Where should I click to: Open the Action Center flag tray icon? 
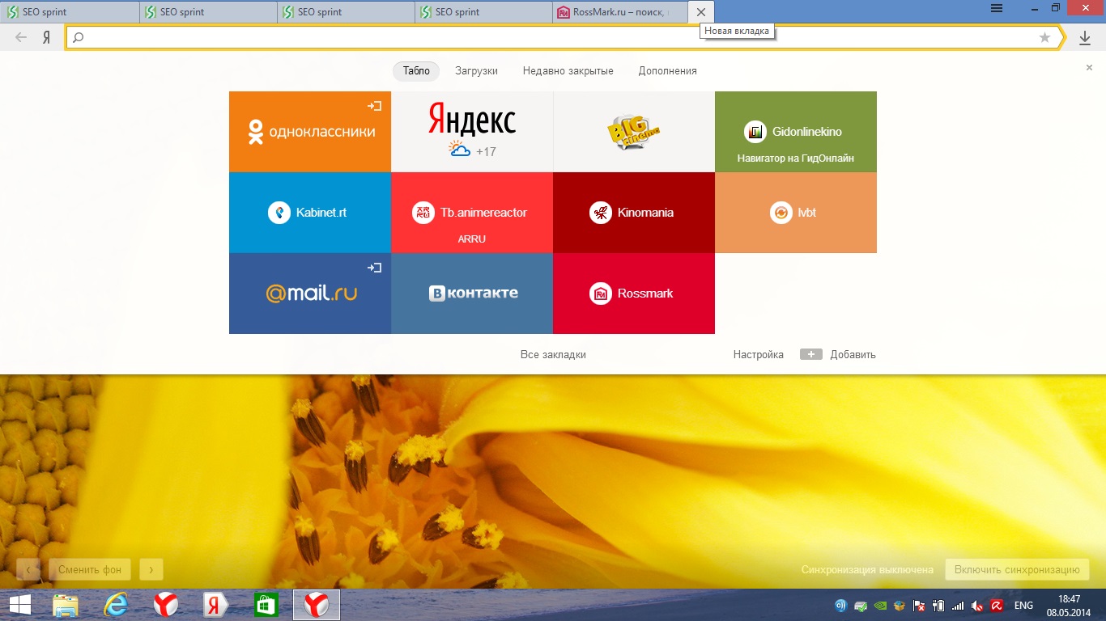919,605
